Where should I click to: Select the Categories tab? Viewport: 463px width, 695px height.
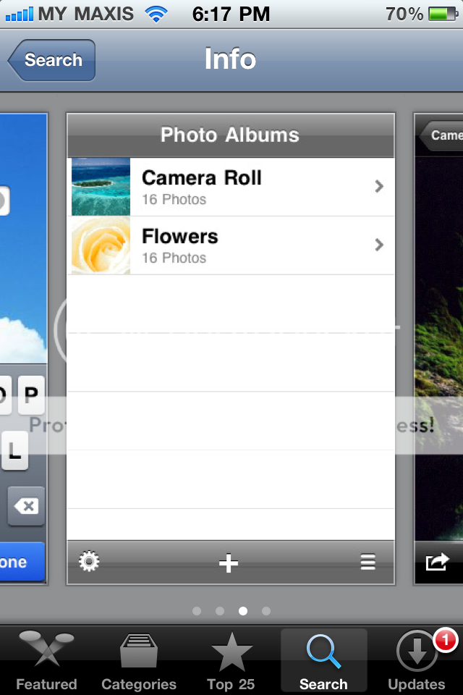(139, 660)
